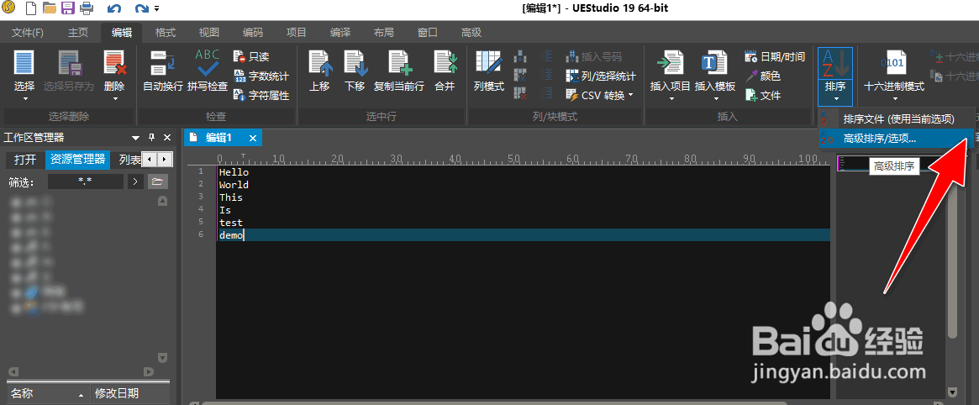Viewport: 979px width, 405px height.
Task: Switch to the 列表 workspace tab
Action: click(129, 160)
